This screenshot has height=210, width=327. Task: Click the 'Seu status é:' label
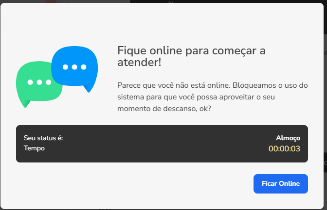tap(43, 138)
